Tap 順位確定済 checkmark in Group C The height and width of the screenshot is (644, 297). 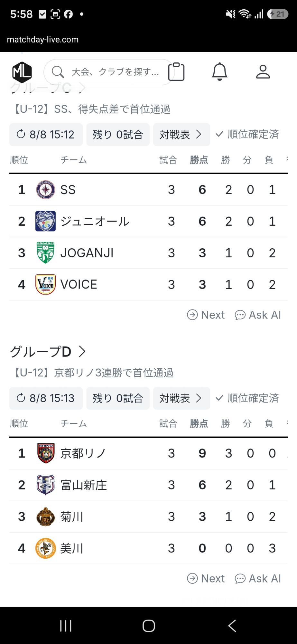pyautogui.click(x=219, y=134)
